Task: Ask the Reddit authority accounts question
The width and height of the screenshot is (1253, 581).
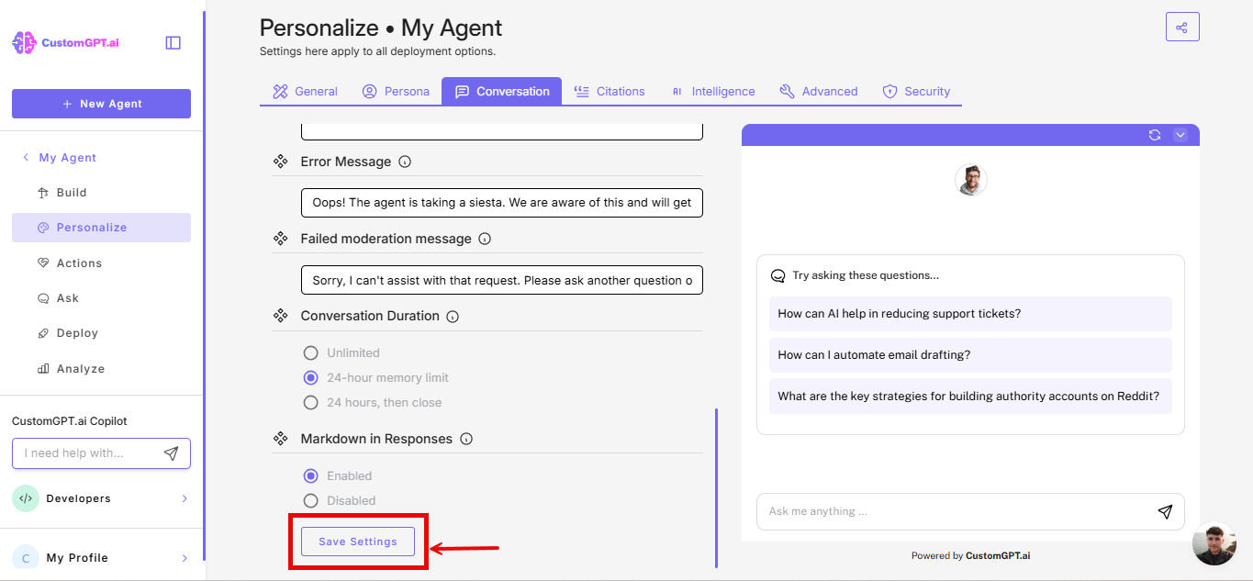Action: tap(970, 397)
